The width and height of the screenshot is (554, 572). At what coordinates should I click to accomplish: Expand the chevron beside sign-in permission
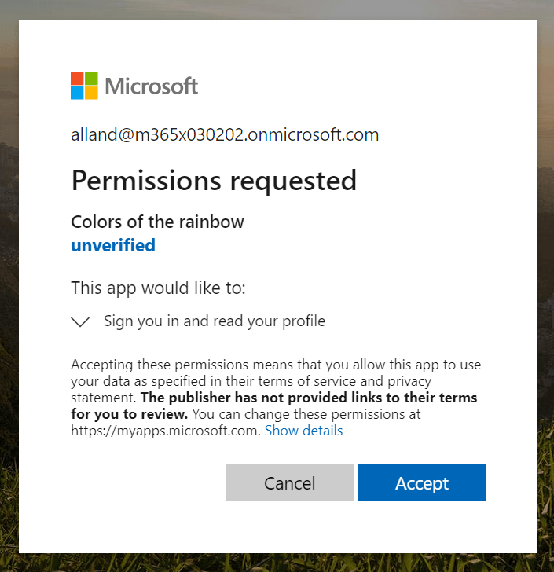click(80, 321)
